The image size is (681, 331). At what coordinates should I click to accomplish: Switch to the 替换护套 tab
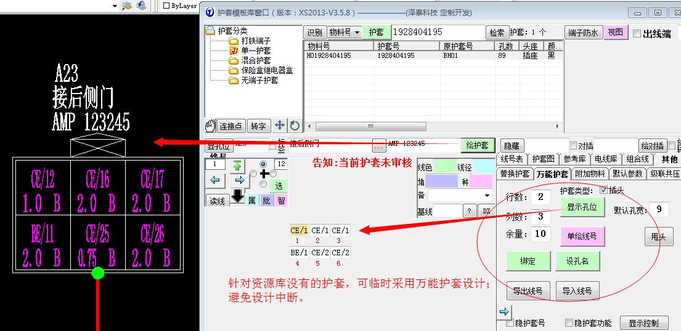[515, 173]
